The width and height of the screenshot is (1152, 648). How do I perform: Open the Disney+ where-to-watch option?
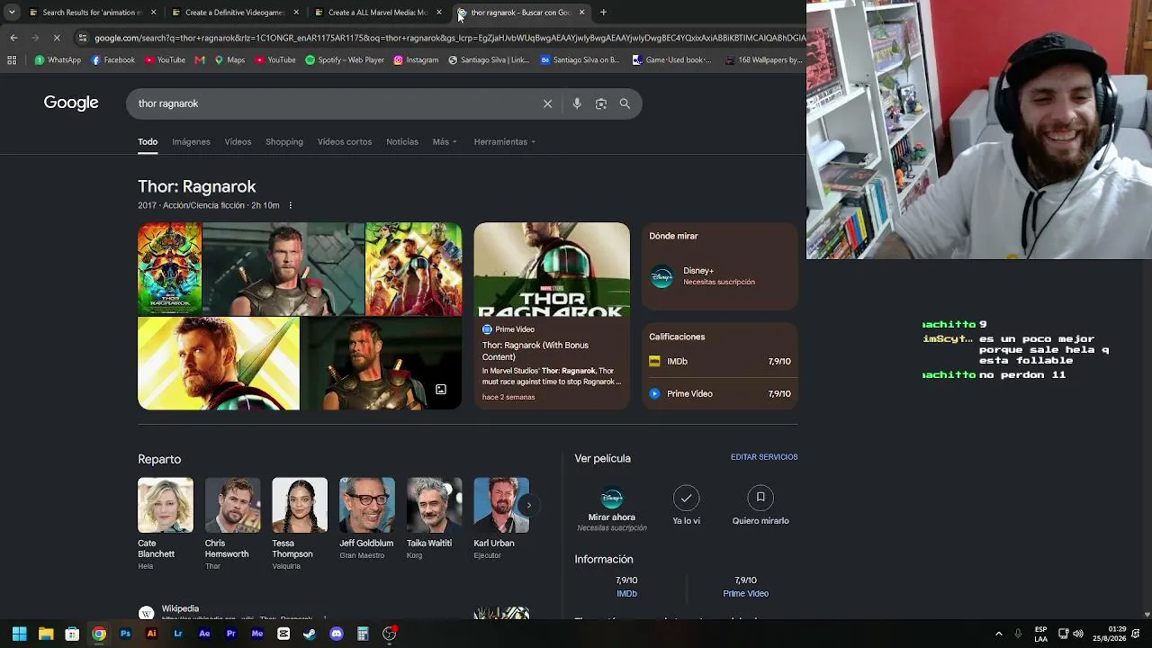(719, 276)
